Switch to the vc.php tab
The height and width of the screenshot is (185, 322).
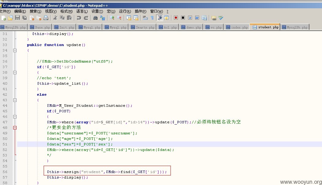(x=214, y=27)
